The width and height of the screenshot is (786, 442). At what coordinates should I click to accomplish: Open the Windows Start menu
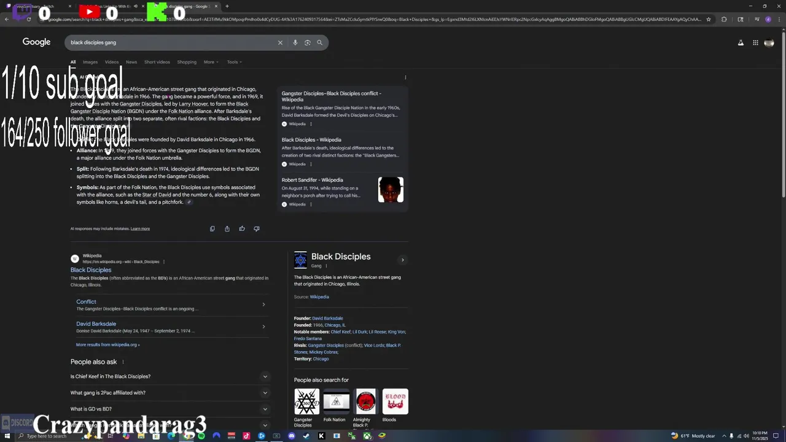click(7, 436)
